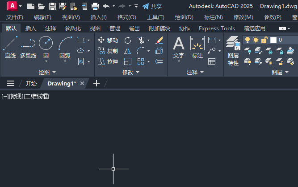Select the Circle (圆) tool
Image resolution: width=298 pixels, height=187 pixels.
coord(46,47)
